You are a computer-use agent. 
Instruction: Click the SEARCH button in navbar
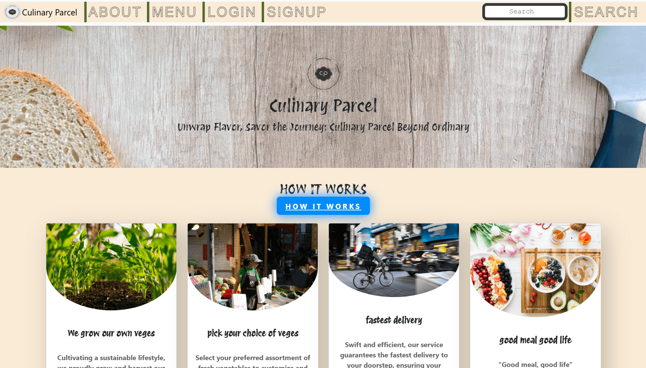point(606,12)
